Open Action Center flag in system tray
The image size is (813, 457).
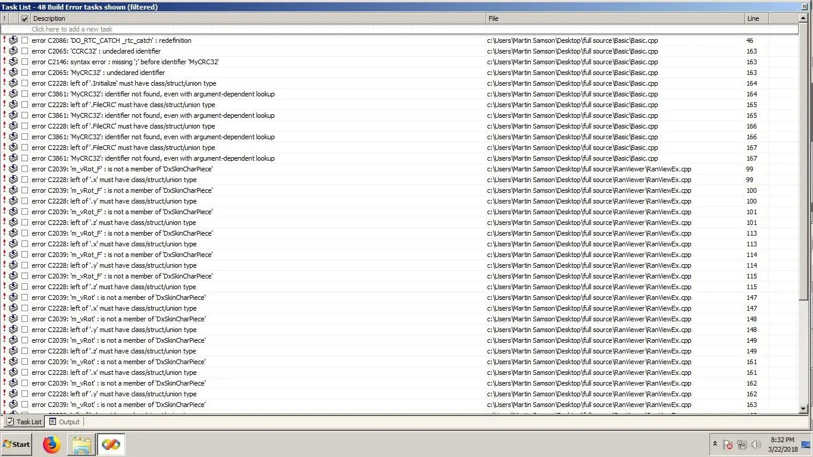727,445
